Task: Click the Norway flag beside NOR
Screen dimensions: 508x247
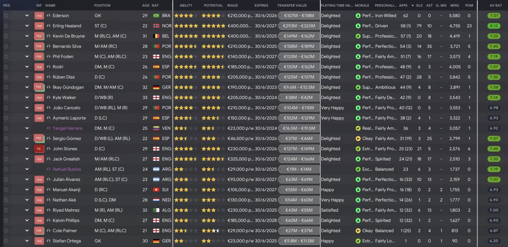Action: click(156, 26)
